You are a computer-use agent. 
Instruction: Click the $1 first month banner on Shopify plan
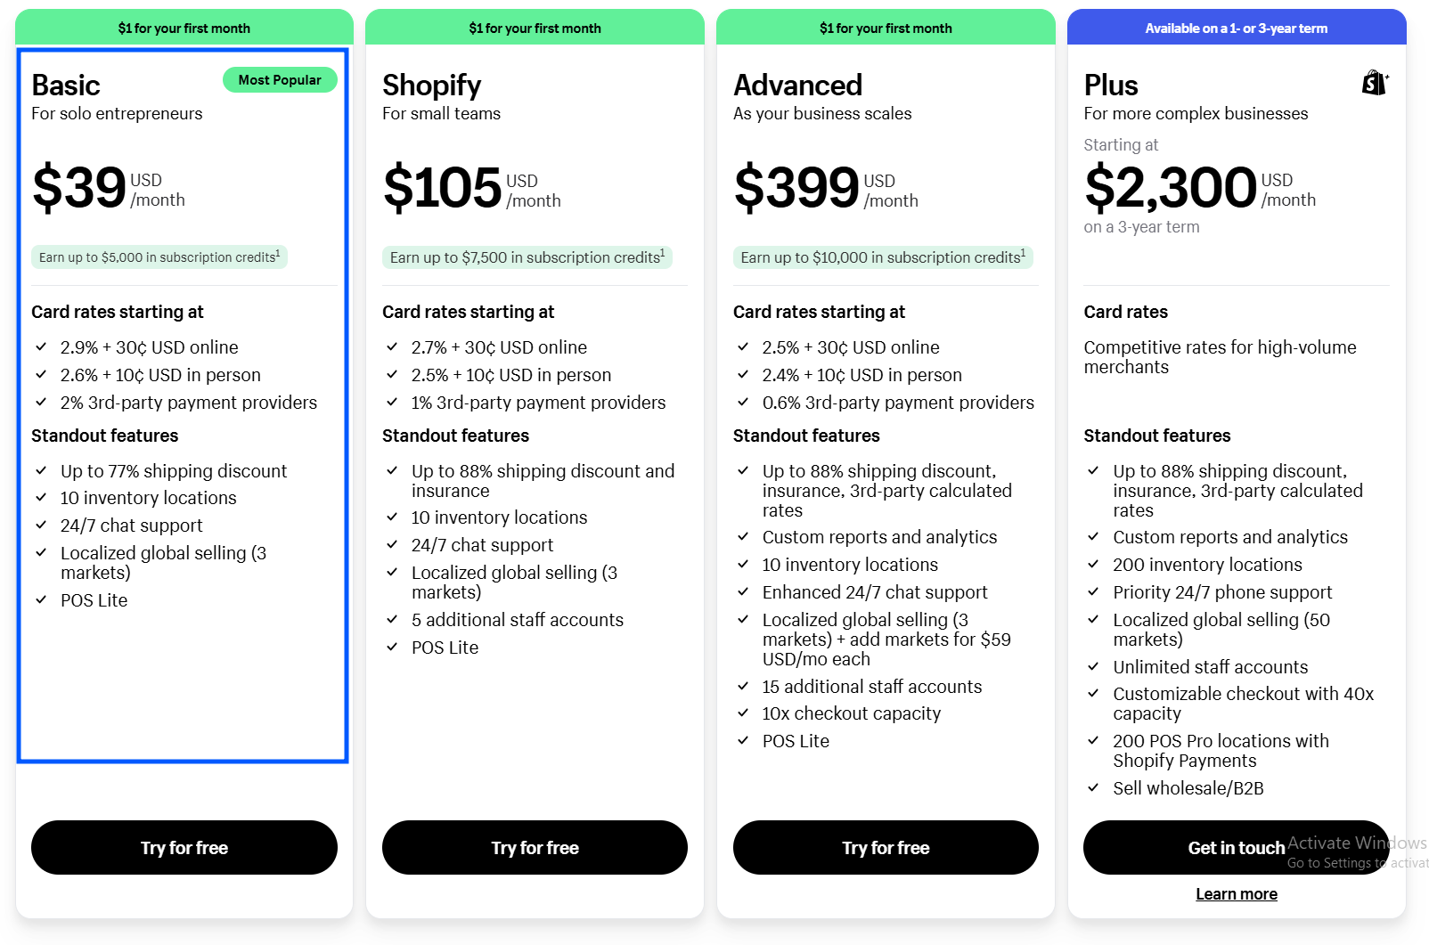pyautogui.click(x=534, y=28)
